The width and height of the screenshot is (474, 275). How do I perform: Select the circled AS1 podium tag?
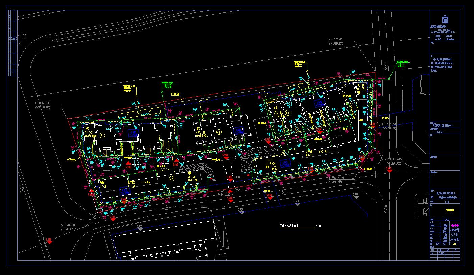coord(172,179)
